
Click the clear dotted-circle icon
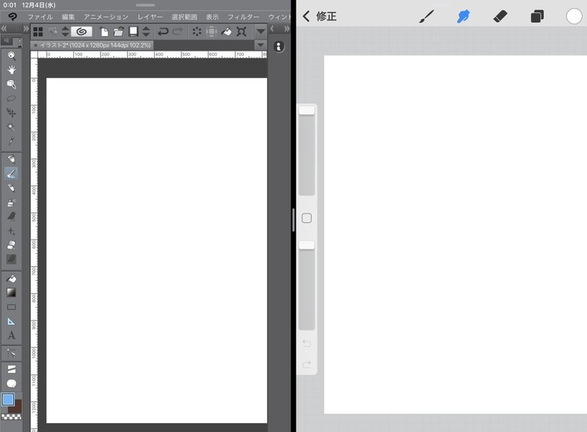[x=197, y=32]
